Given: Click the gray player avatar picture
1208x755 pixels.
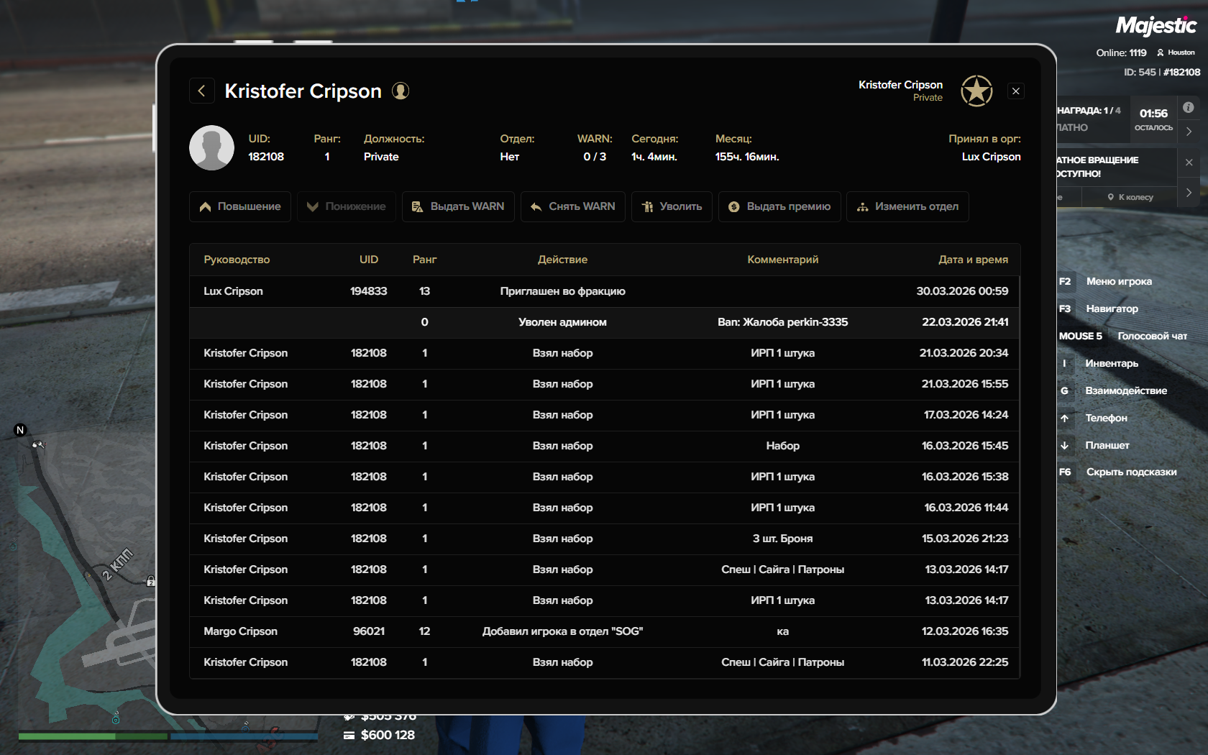Looking at the screenshot, I should pyautogui.click(x=211, y=148).
